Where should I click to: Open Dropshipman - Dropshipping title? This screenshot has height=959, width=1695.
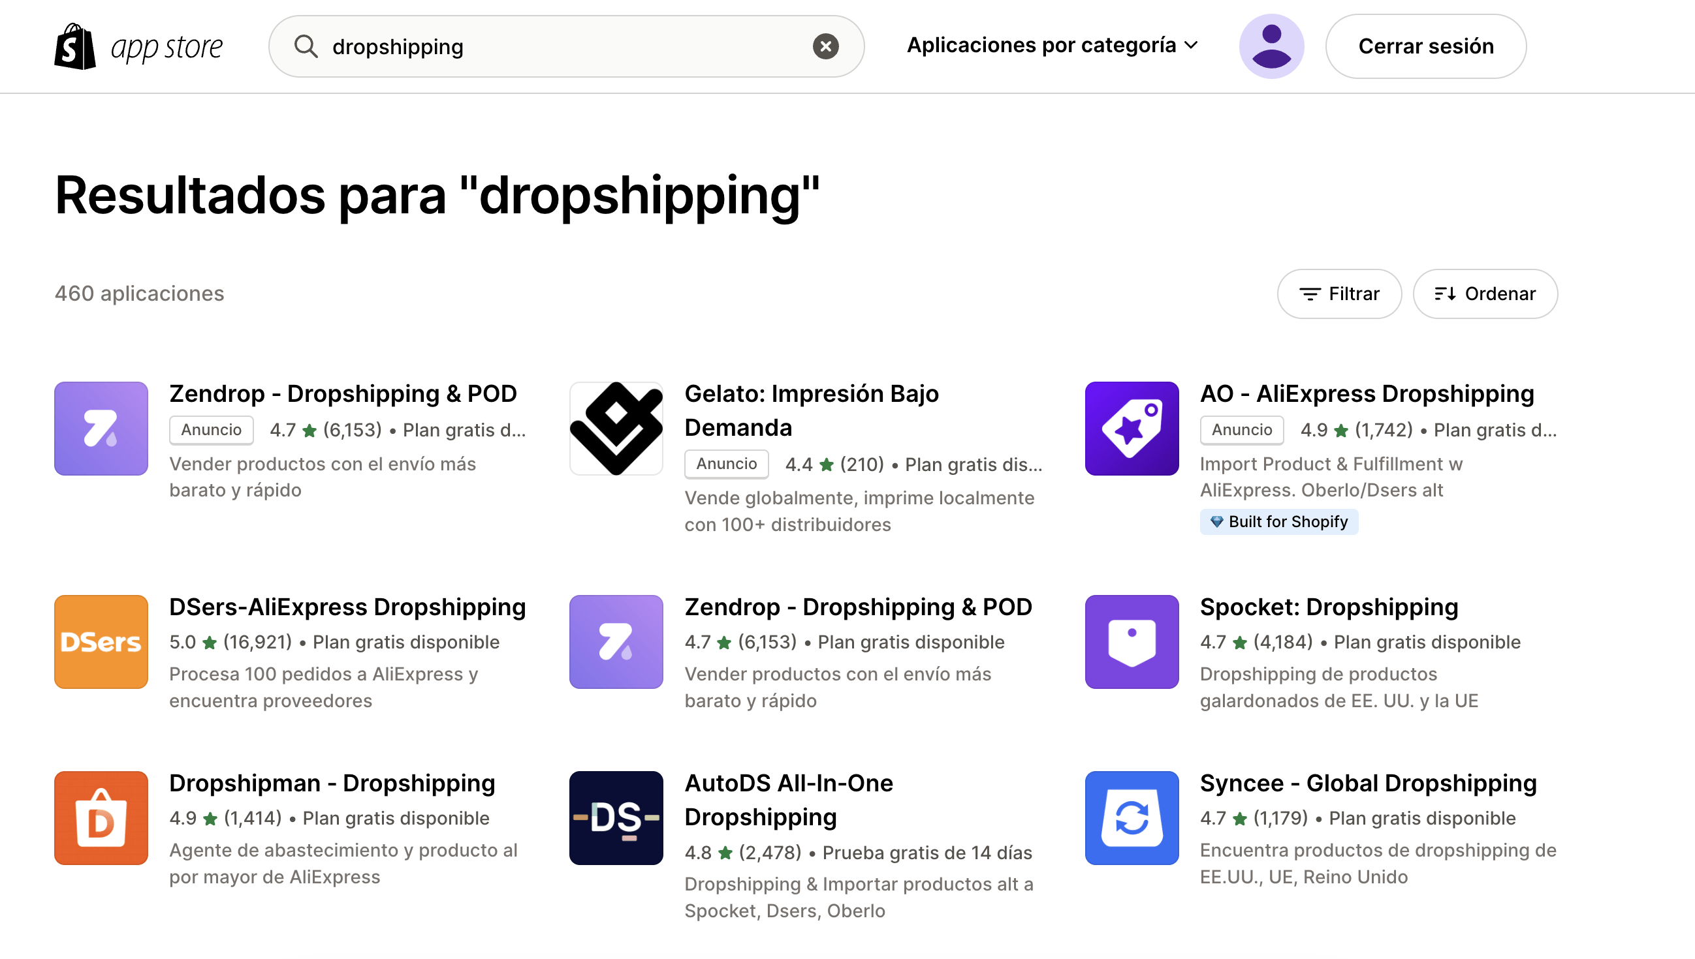click(x=332, y=782)
